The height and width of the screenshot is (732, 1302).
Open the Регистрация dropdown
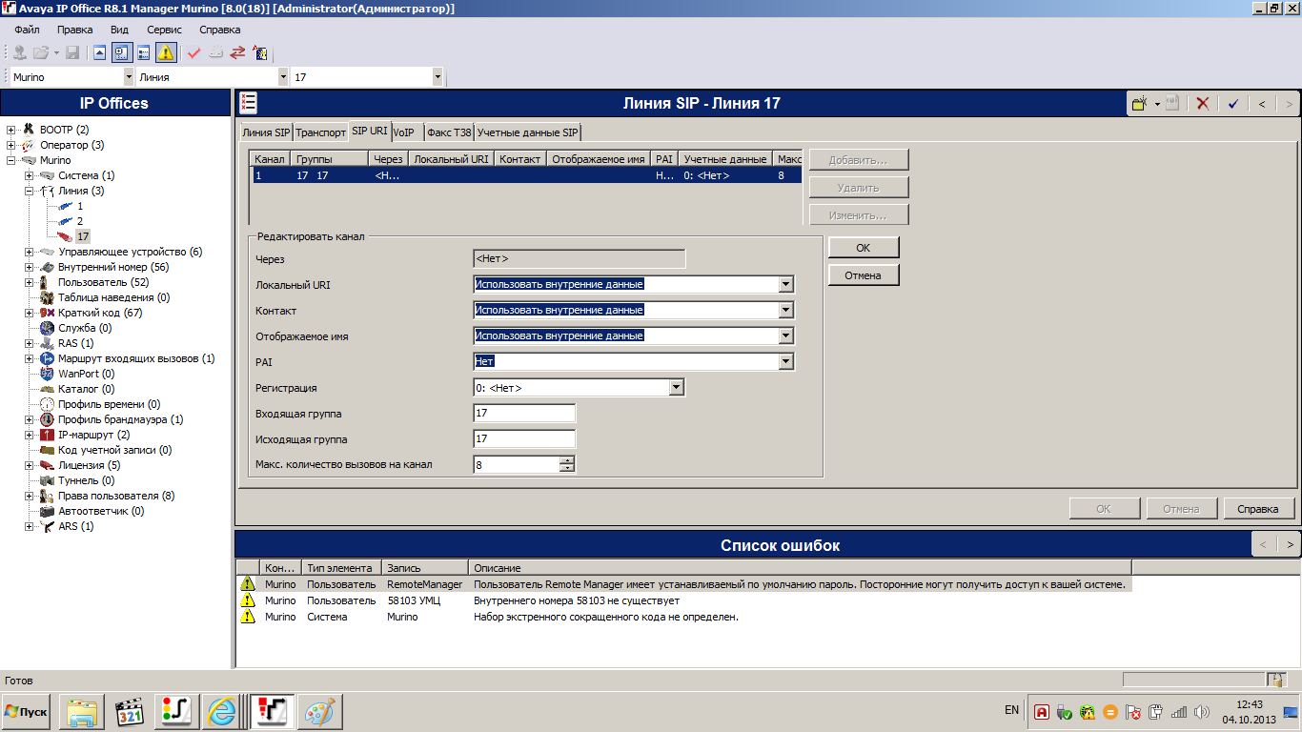click(677, 388)
